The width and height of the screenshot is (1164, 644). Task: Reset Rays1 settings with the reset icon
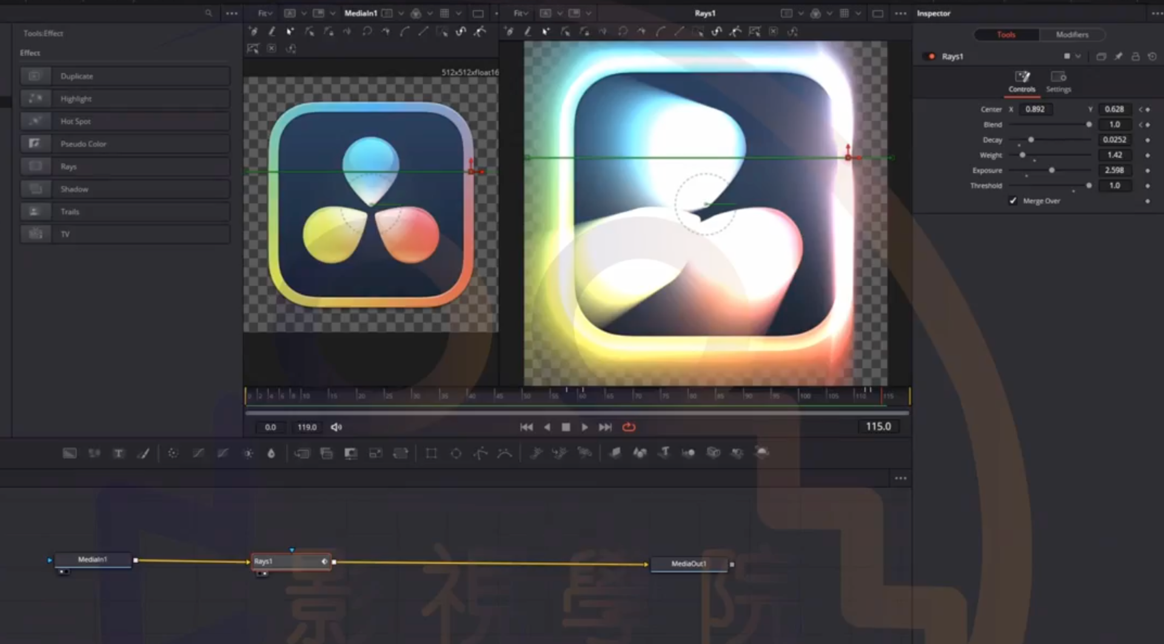pos(1152,56)
